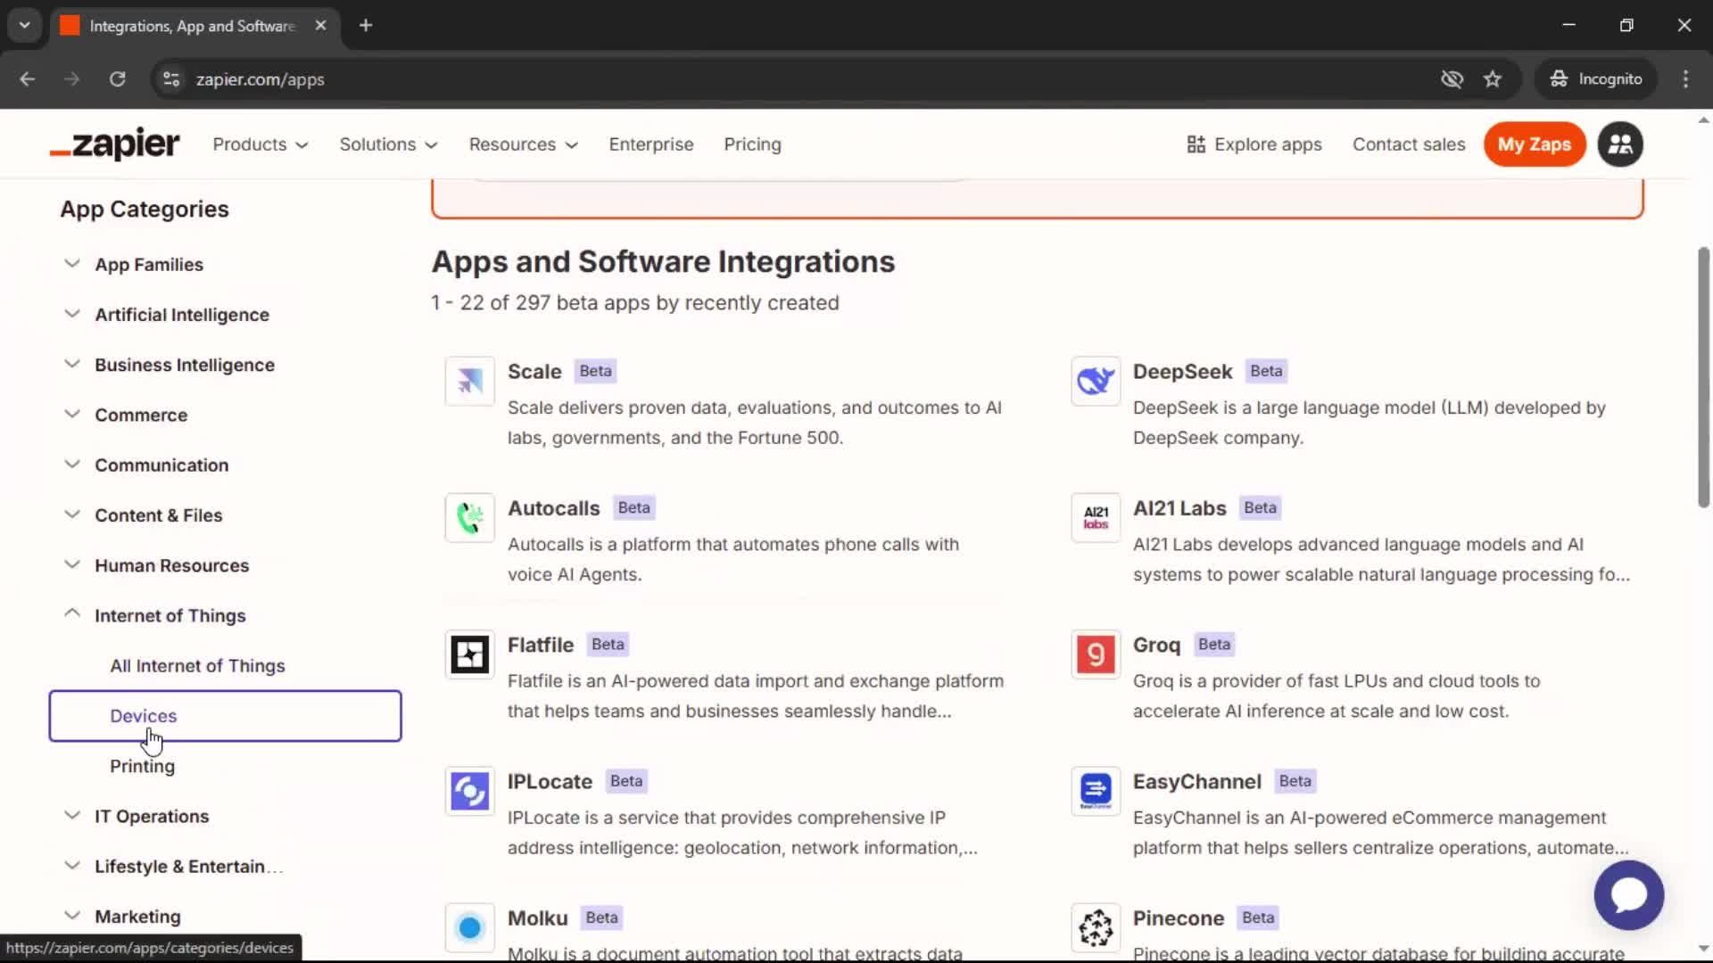Click the IPLocate app icon
Screen dimensions: 1713x963
tap(469, 791)
